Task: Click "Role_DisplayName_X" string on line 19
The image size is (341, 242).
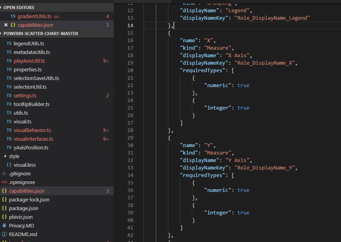Action: point(264,63)
